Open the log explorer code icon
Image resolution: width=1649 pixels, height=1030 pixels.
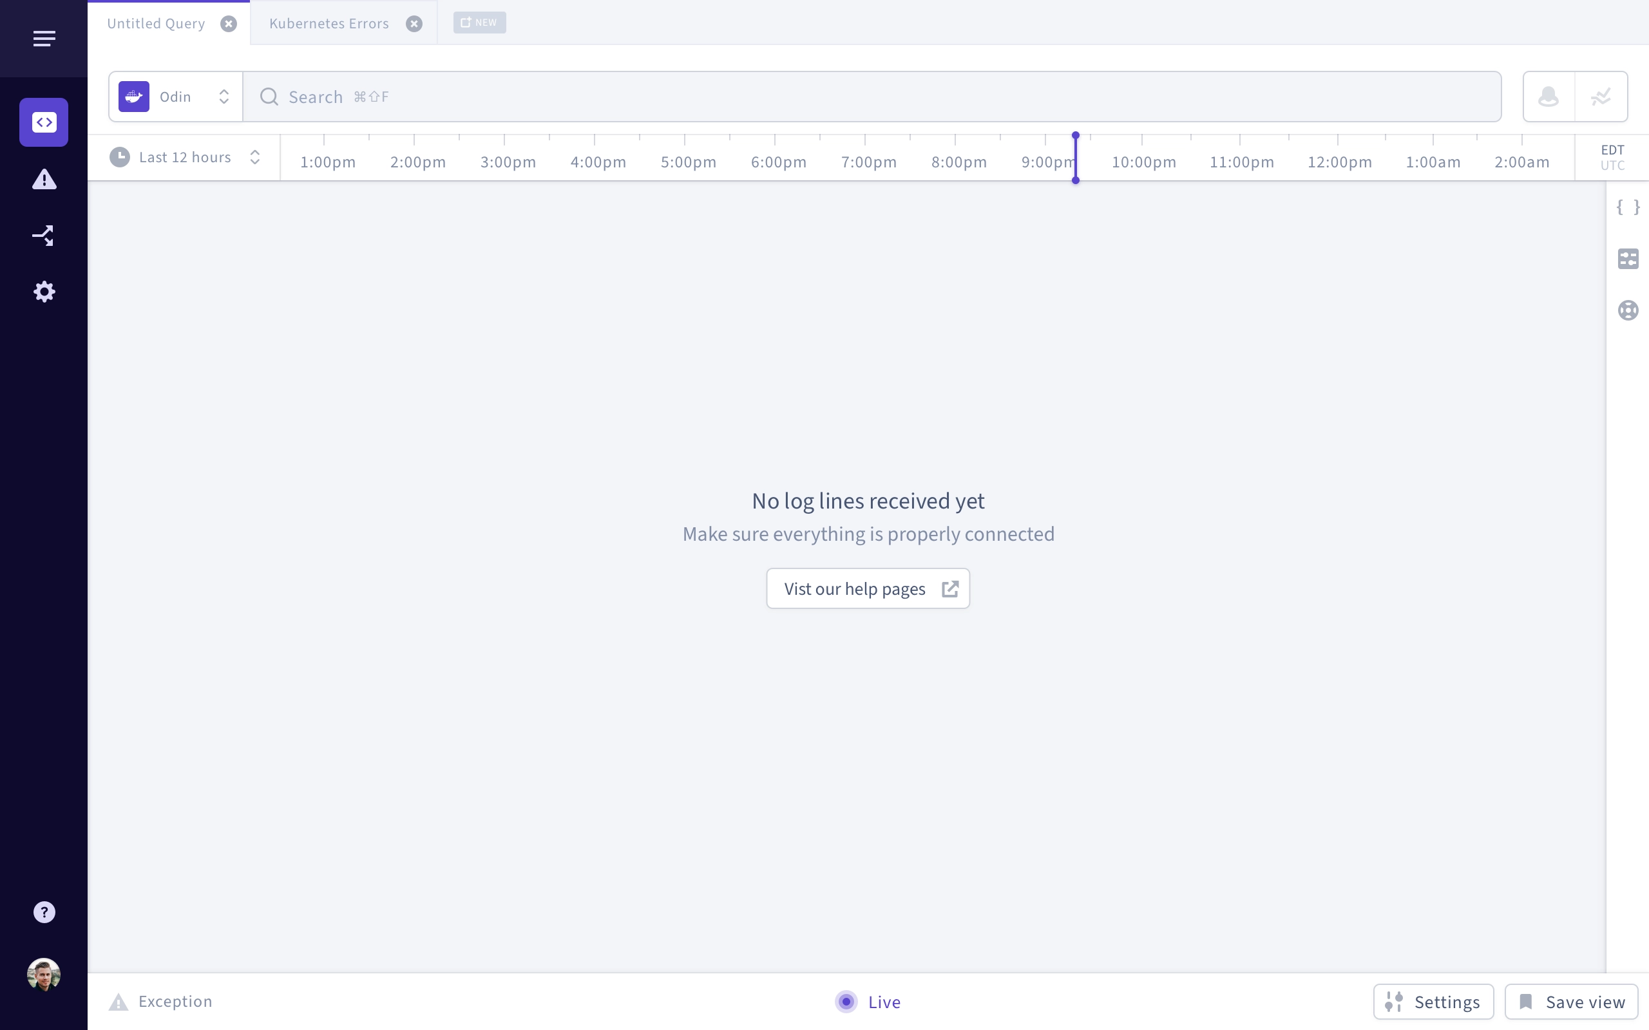[x=44, y=122]
